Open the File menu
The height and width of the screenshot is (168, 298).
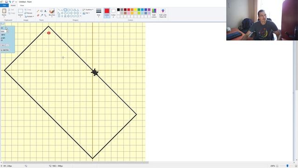[4, 5]
